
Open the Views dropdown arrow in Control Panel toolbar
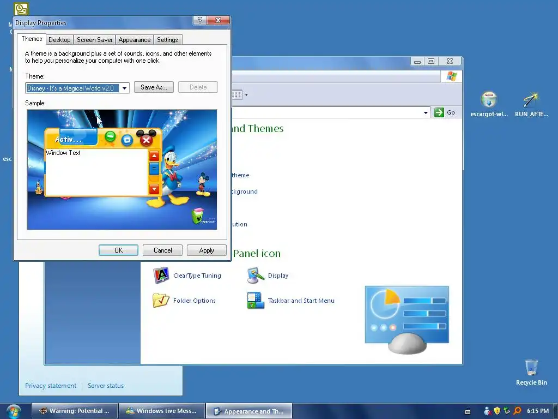pos(246,95)
